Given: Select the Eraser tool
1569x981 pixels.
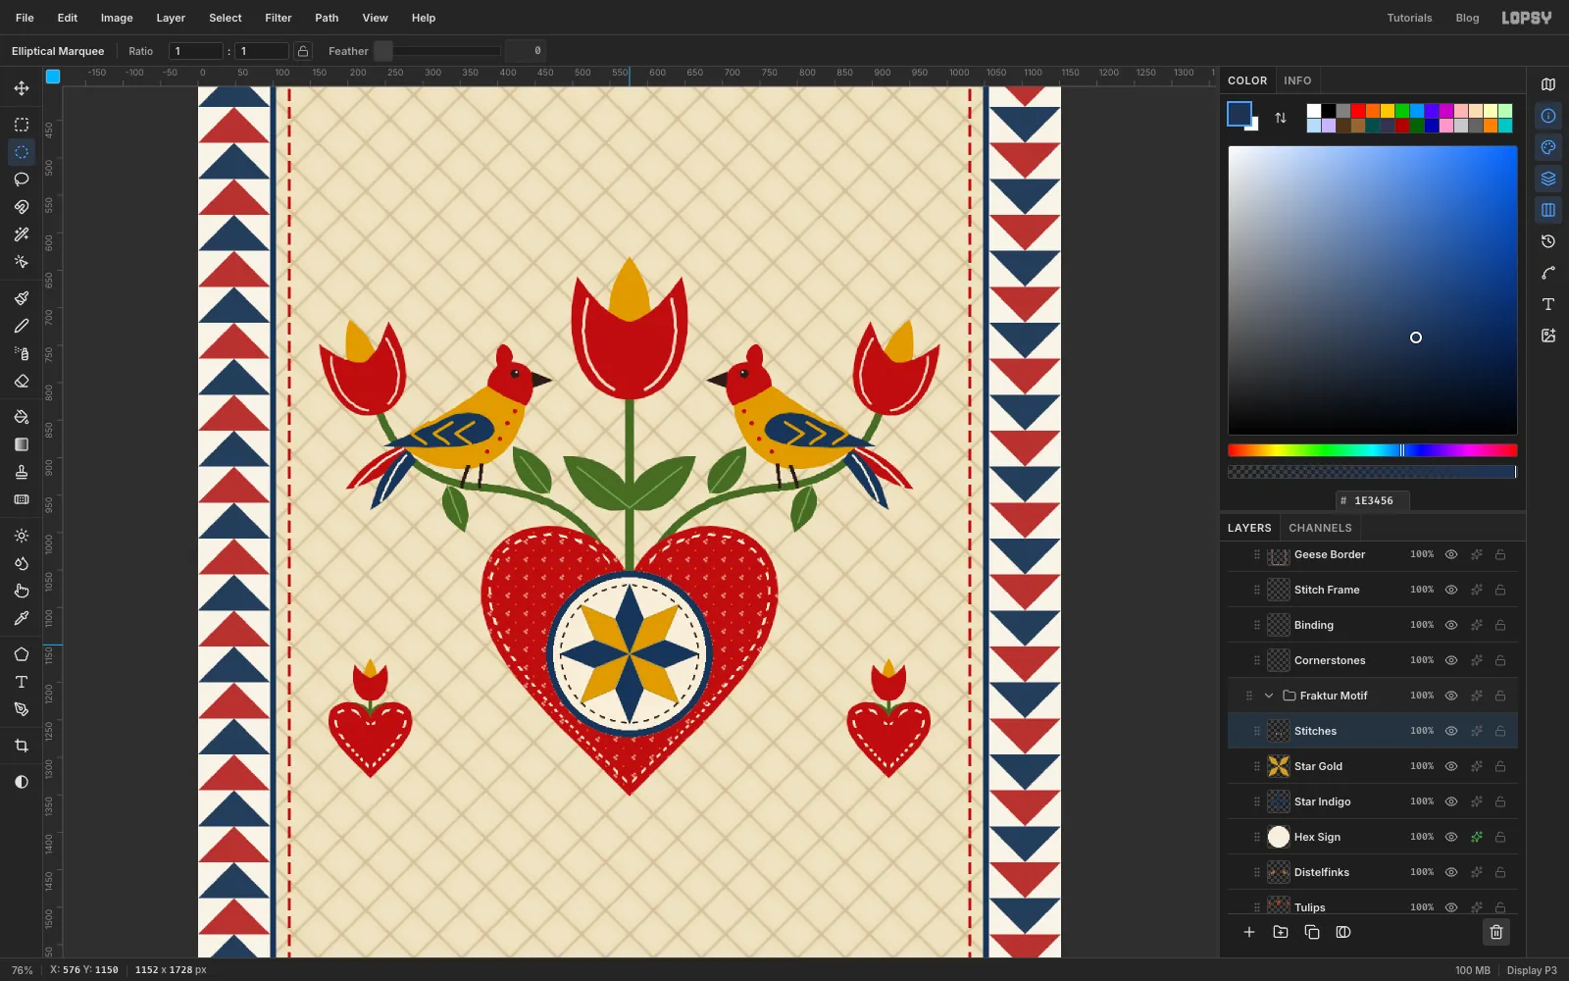Looking at the screenshot, I should click(x=22, y=381).
